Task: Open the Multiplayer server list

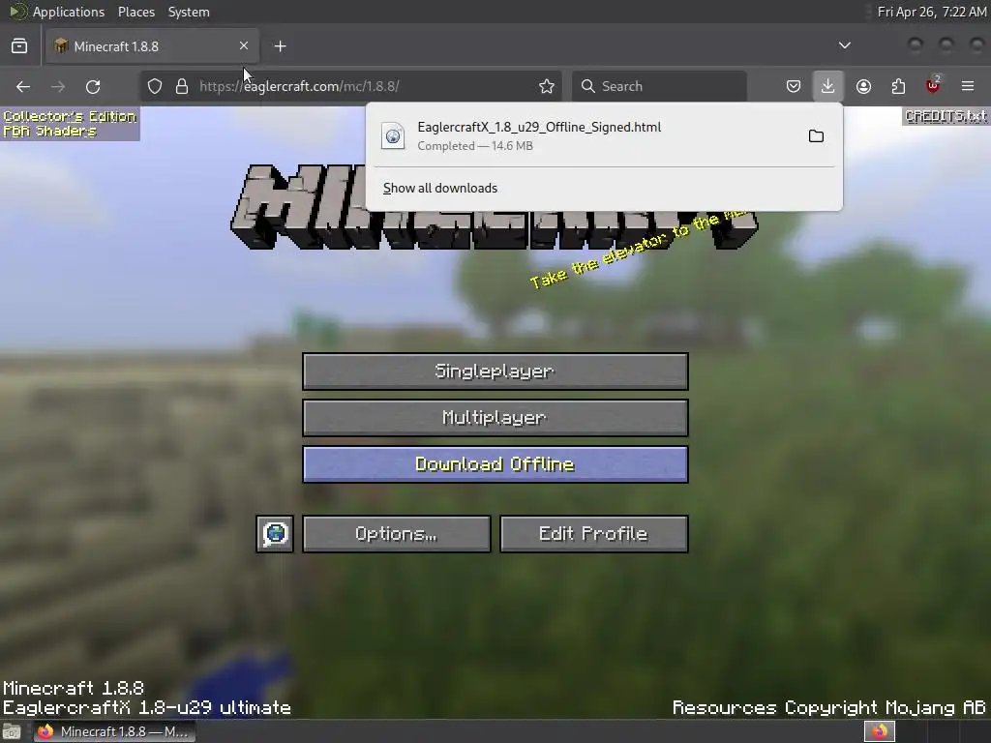Action: tap(495, 418)
